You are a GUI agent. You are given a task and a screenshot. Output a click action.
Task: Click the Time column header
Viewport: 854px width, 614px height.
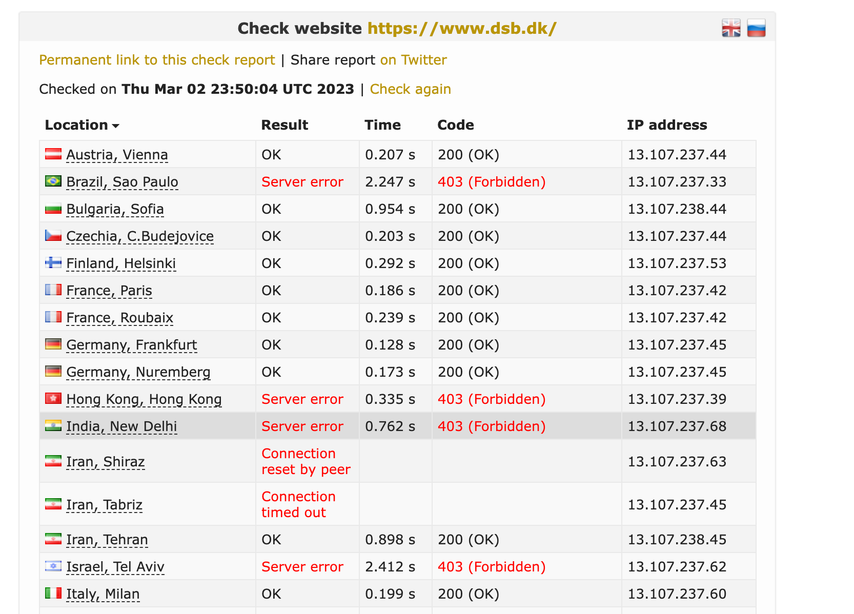tap(382, 125)
